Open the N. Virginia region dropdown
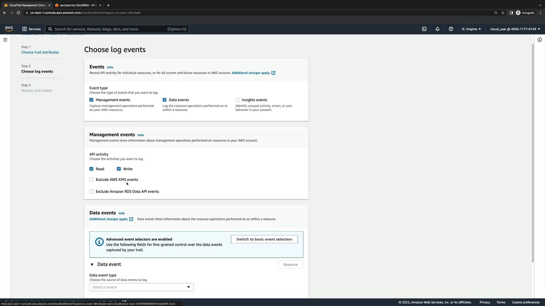 coord(471,29)
